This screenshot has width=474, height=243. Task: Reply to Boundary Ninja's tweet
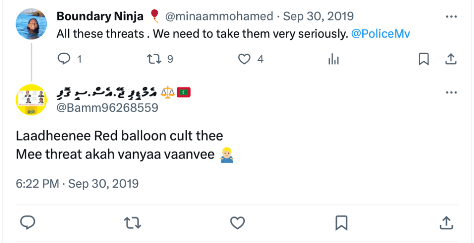pos(64,59)
